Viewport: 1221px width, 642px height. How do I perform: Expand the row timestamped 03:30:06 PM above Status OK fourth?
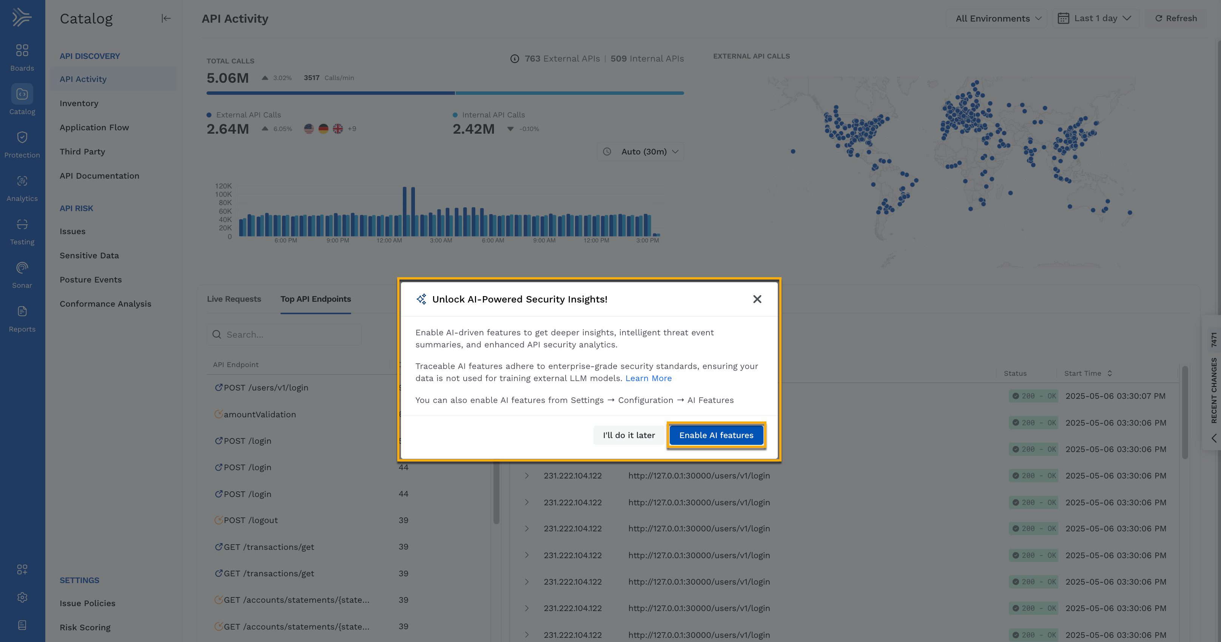pos(526,475)
